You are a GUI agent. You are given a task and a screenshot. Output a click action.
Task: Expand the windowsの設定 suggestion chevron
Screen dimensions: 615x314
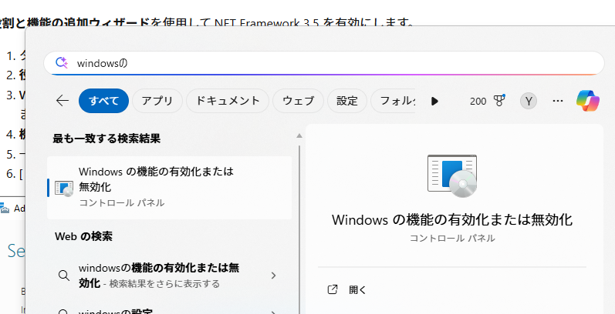(x=273, y=312)
